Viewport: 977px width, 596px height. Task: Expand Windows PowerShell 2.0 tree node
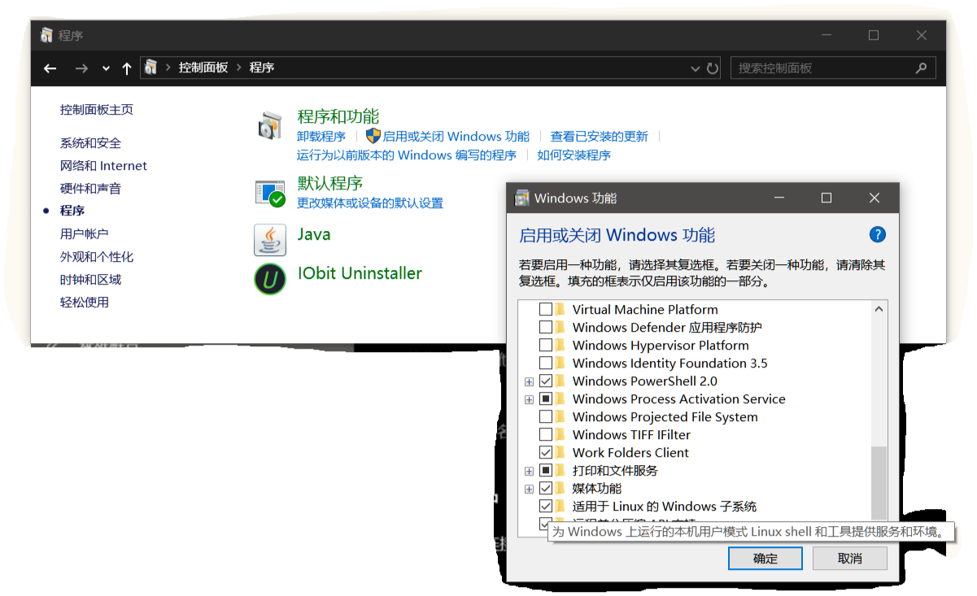(529, 382)
